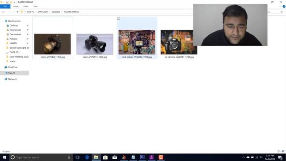This screenshot has width=286, height=161.
Task: Open Microsoft Store from the taskbar
Action: click(x=105, y=157)
